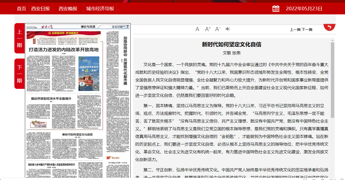Open vertical article 加强协同联动 共建现代化都市圈
This screenshot has height=180, width=345.
pos(125,61)
